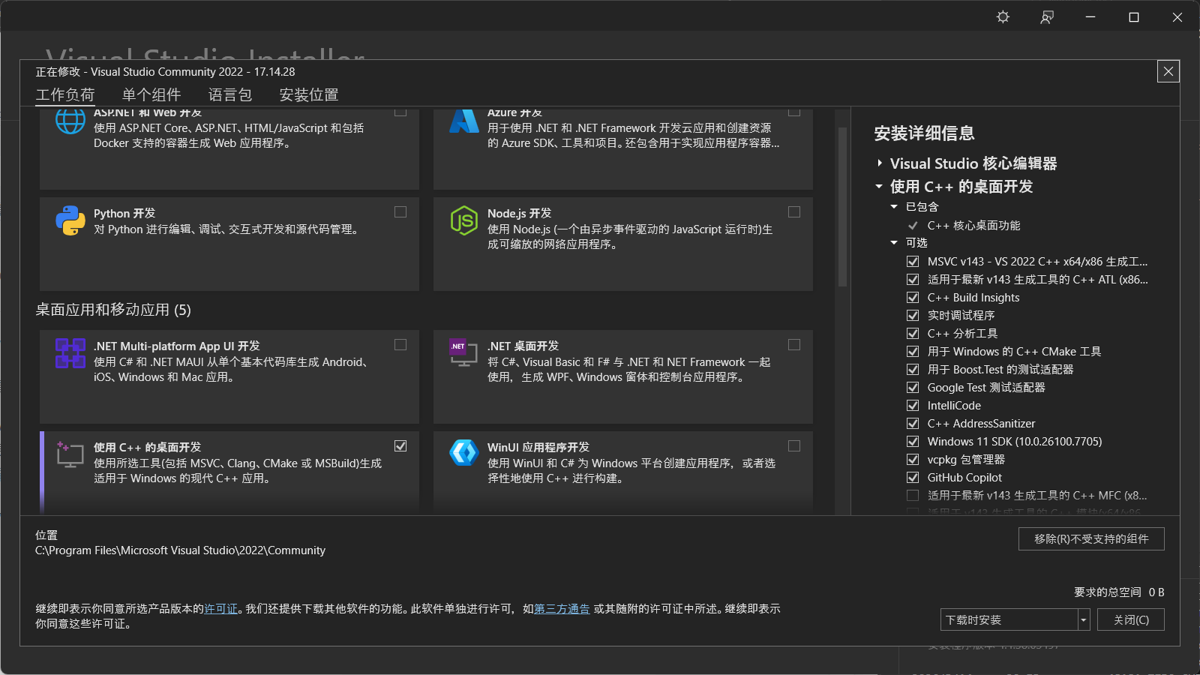Uncheck C++ Build Insights component

(x=913, y=298)
